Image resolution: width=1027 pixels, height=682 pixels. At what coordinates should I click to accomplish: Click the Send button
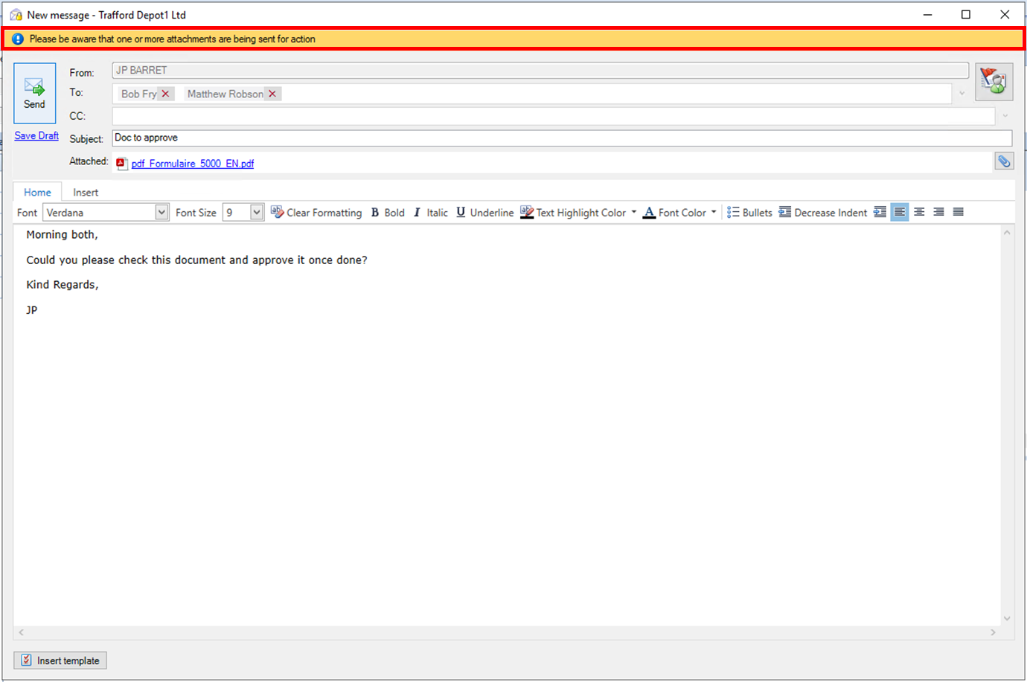click(x=34, y=93)
